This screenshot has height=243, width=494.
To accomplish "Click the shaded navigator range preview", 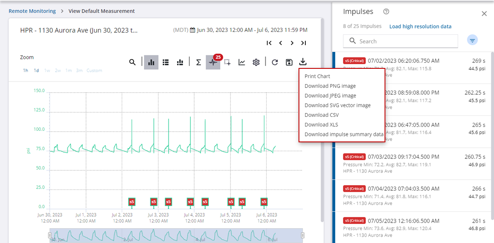I will coord(176,235).
